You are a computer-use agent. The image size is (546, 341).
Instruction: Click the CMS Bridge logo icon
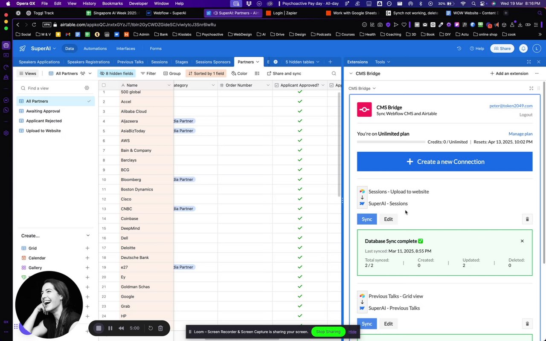tap(364, 110)
